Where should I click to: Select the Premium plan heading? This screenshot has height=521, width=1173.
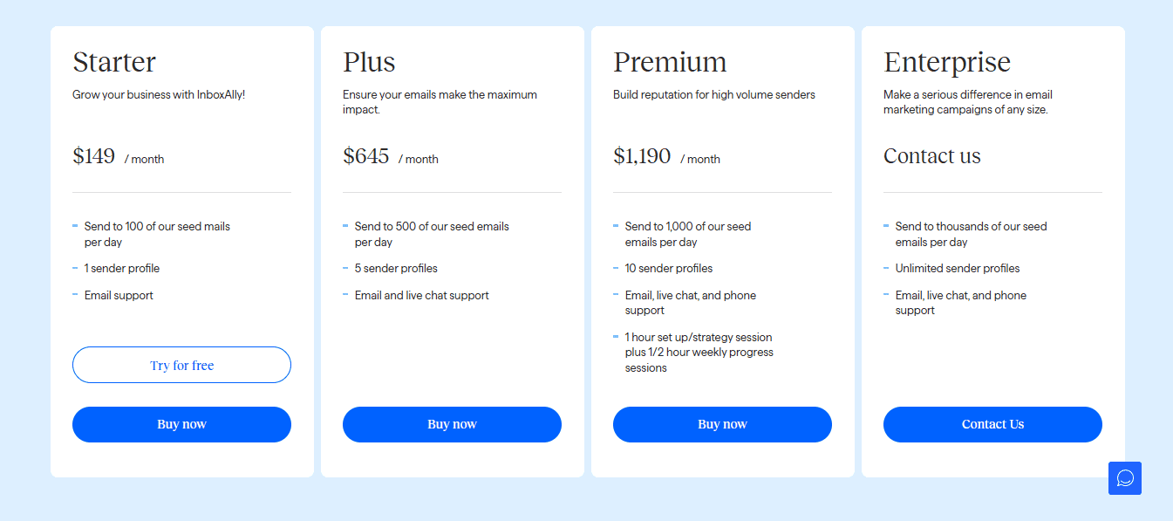[670, 62]
